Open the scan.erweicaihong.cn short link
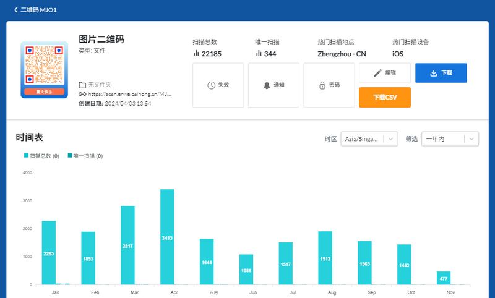495x298 pixels. pos(129,94)
